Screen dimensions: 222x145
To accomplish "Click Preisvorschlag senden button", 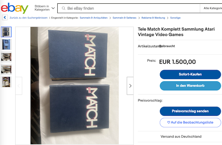I will click(x=190, y=111).
